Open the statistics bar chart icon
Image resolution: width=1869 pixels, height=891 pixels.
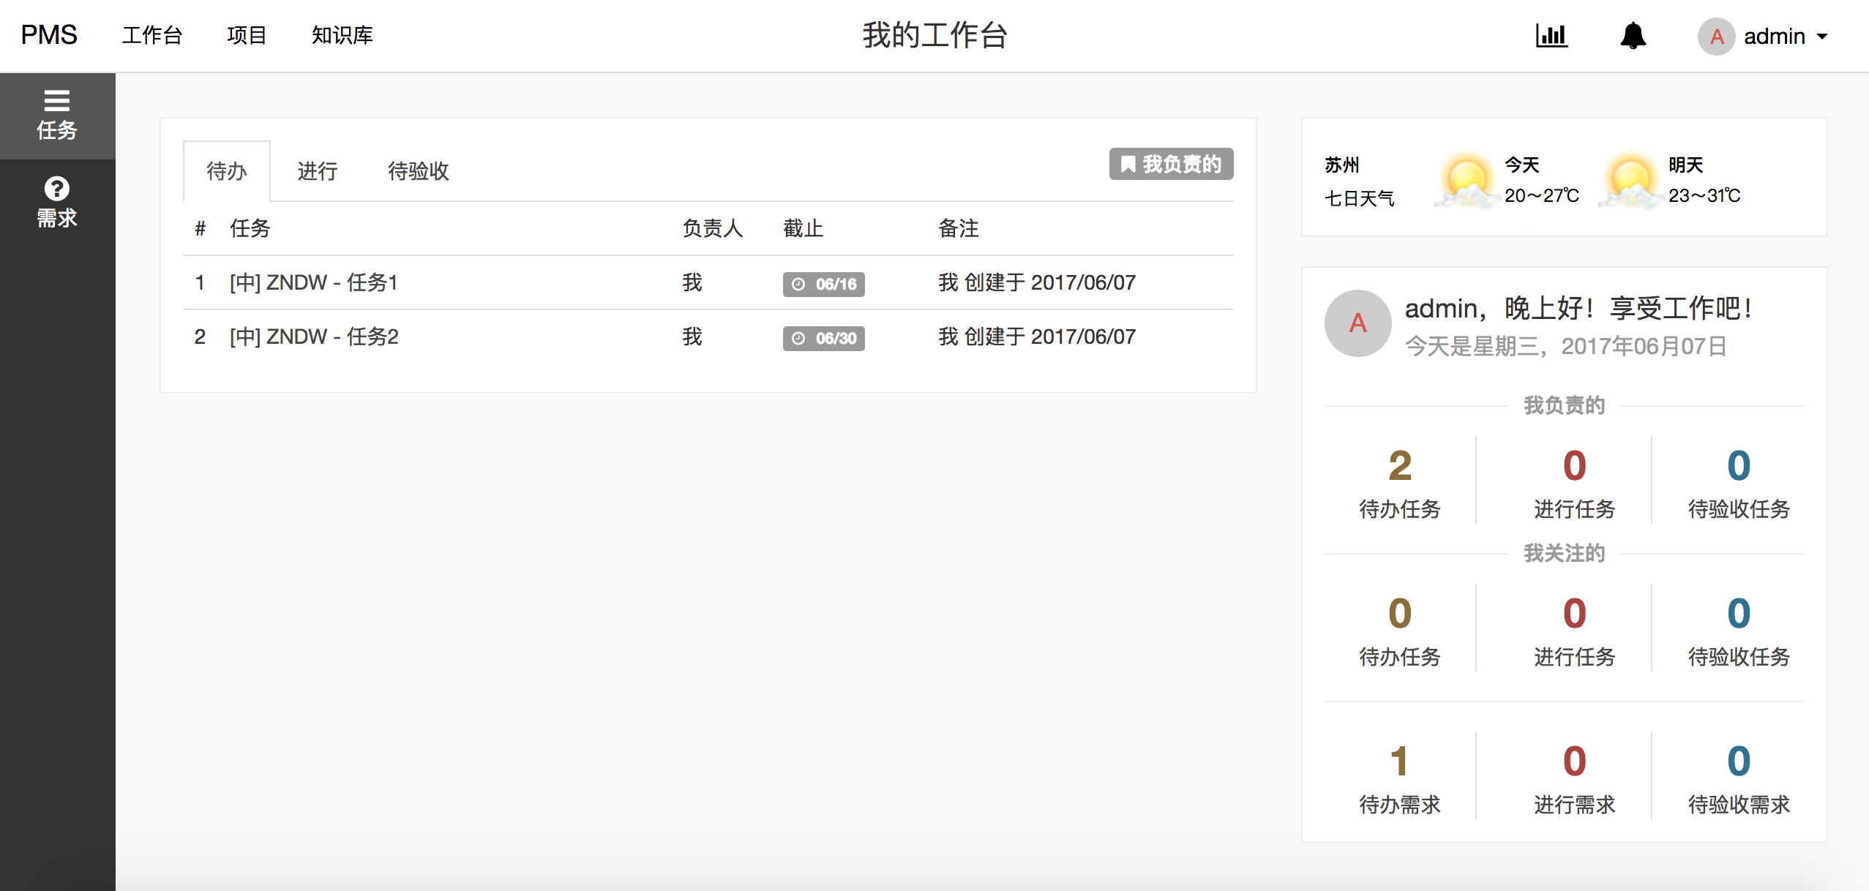click(1551, 35)
